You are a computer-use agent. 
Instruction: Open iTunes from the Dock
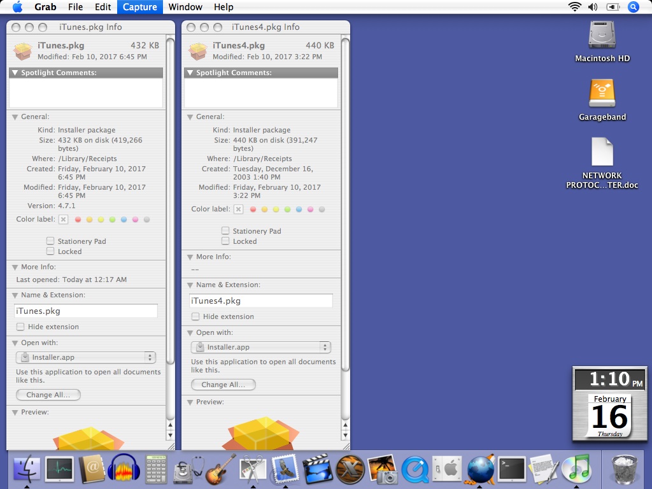pyautogui.click(x=576, y=469)
